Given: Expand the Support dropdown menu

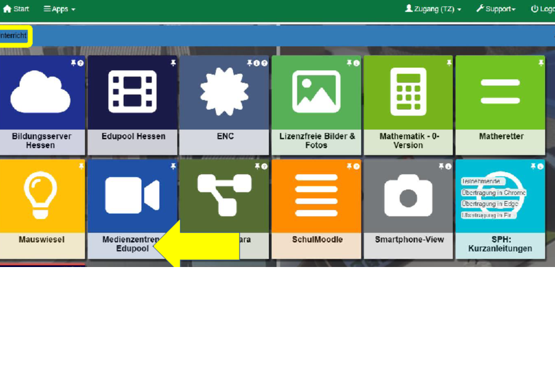Looking at the screenshot, I should point(496,9).
